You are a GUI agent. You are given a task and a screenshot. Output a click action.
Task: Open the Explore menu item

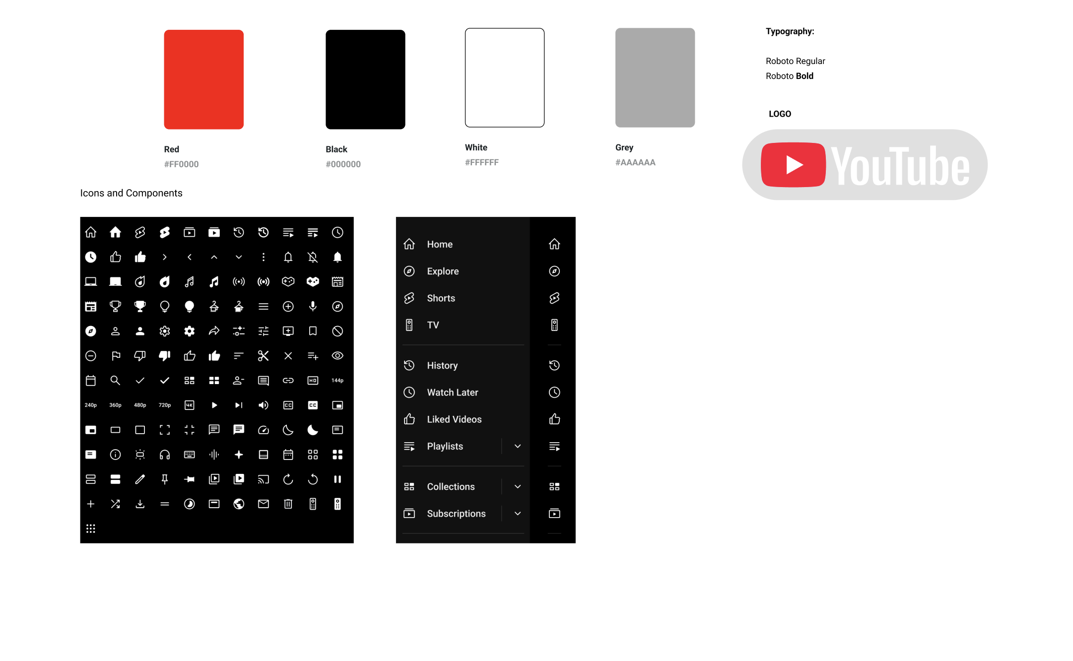coord(443,271)
